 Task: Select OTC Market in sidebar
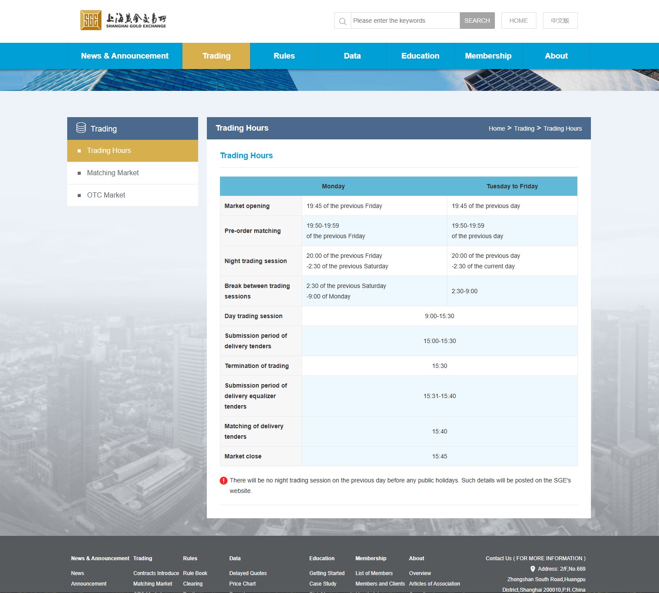coord(133,195)
